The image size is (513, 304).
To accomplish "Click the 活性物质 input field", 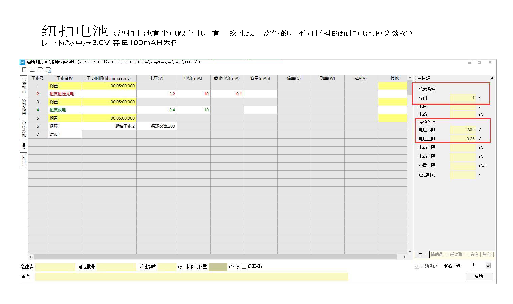I will (167, 267).
